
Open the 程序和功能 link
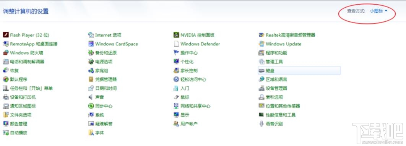tap(276, 53)
